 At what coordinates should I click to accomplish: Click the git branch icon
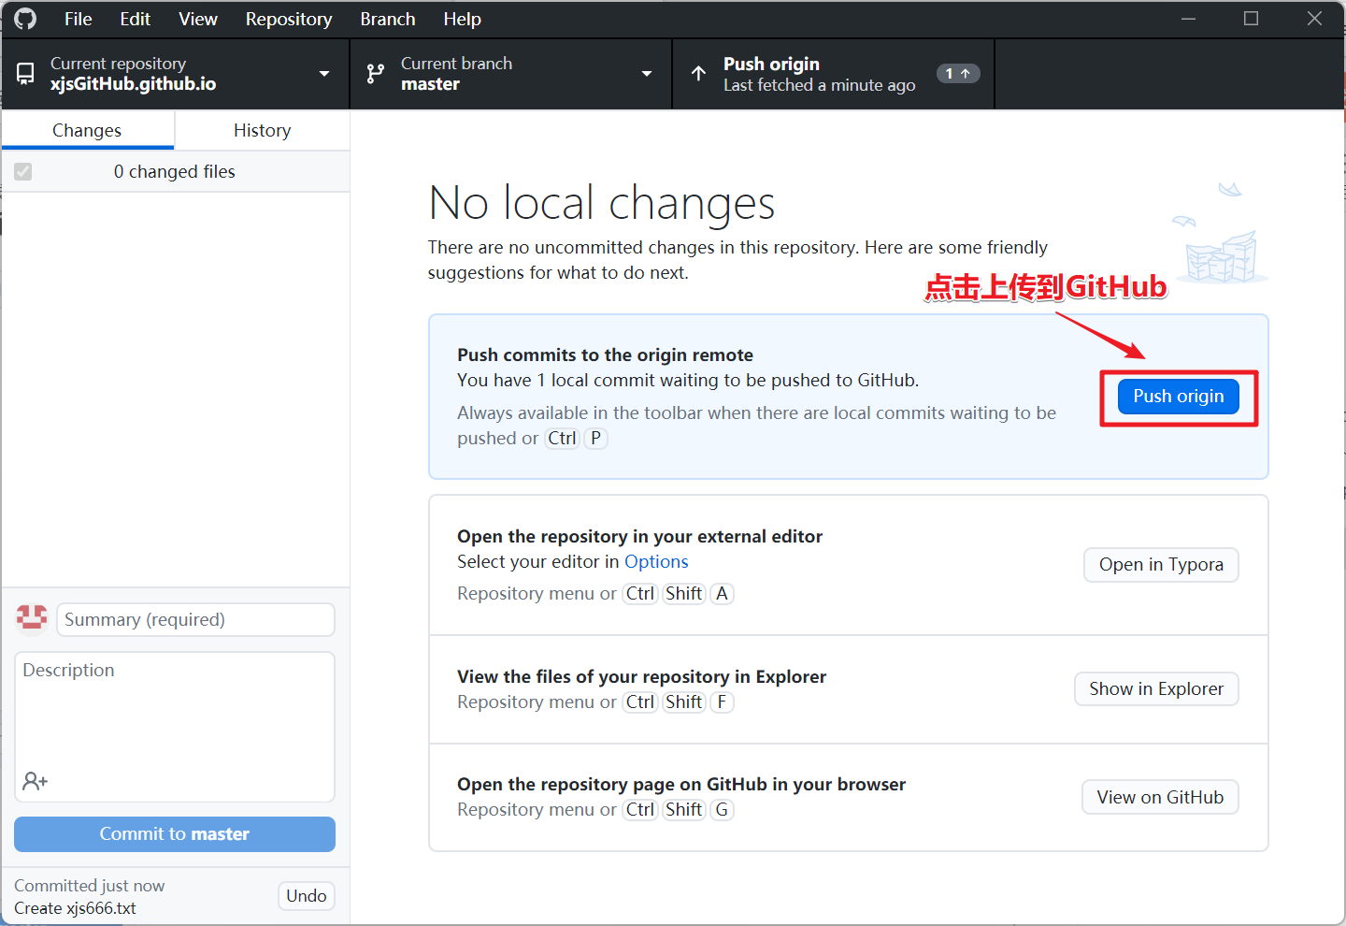coord(376,74)
